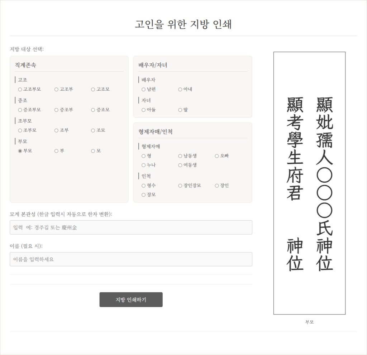
Task: Click the 모계 본관성 input field
Action: coord(131,227)
